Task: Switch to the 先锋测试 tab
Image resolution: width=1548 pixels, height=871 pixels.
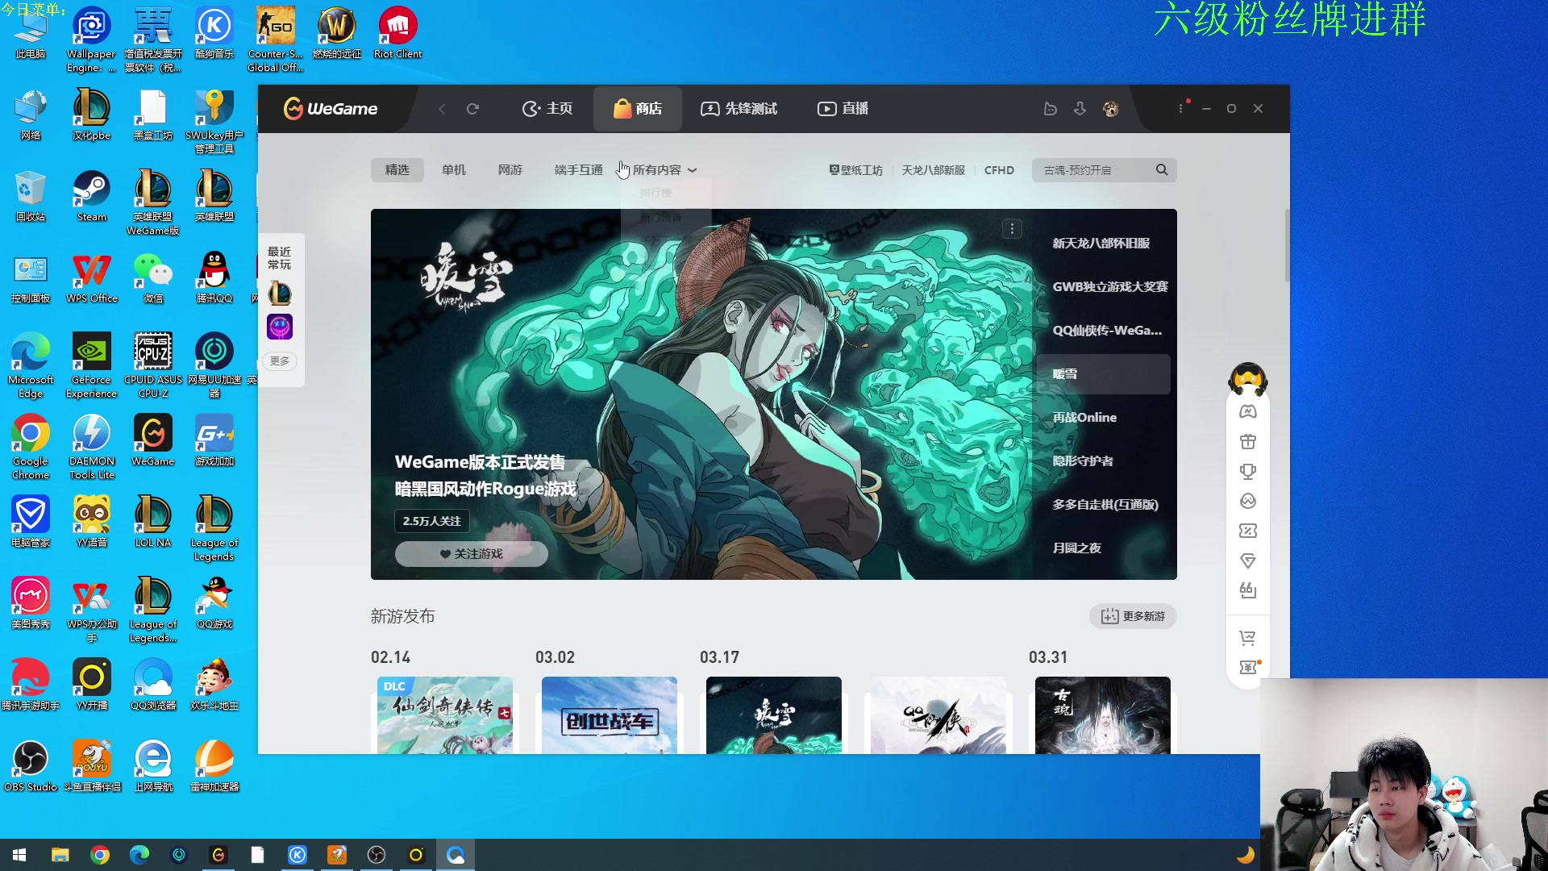Action: pos(739,109)
